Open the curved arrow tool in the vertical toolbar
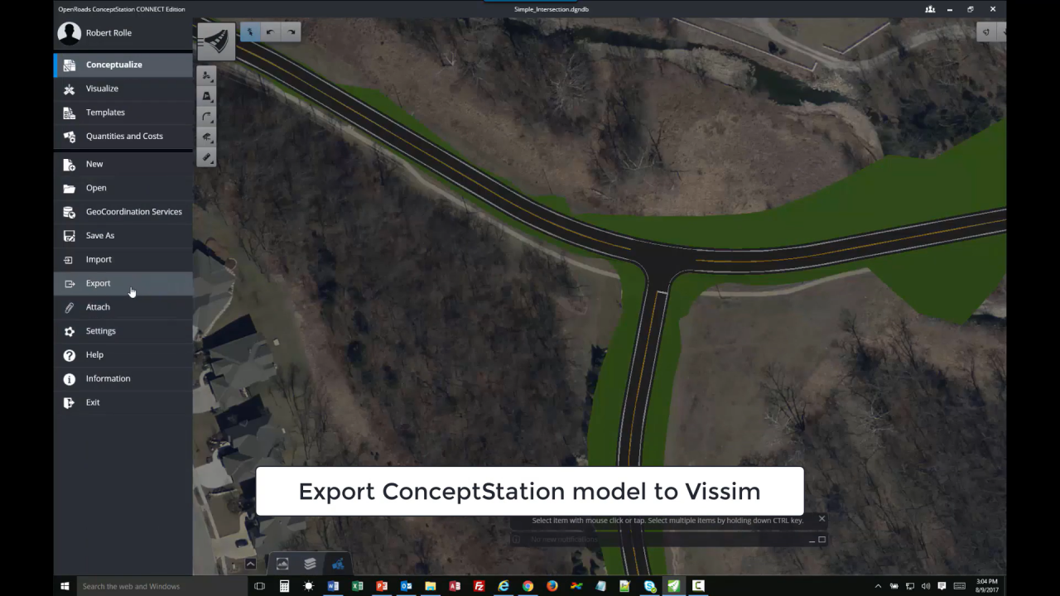The image size is (1060, 596). click(x=207, y=117)
